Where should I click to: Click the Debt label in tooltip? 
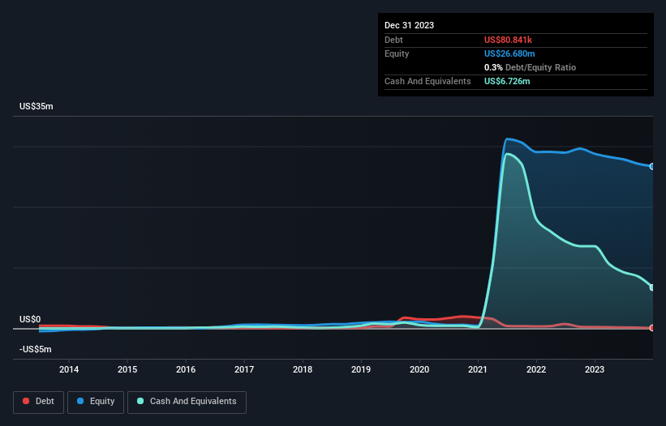pos(393,40)
